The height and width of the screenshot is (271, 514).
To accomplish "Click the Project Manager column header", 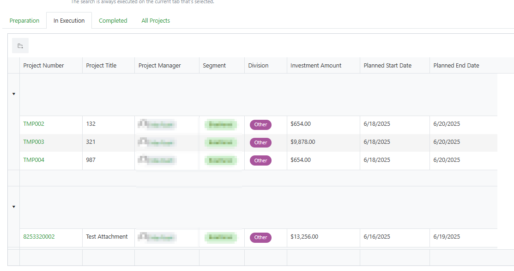I will tap(160, 66).
